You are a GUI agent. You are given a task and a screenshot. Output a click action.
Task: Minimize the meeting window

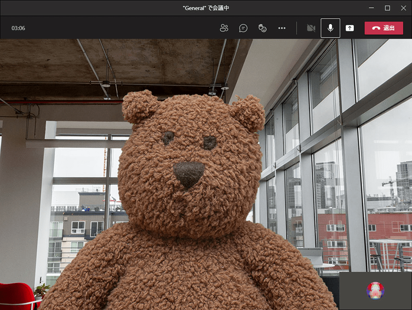[371, 8]
